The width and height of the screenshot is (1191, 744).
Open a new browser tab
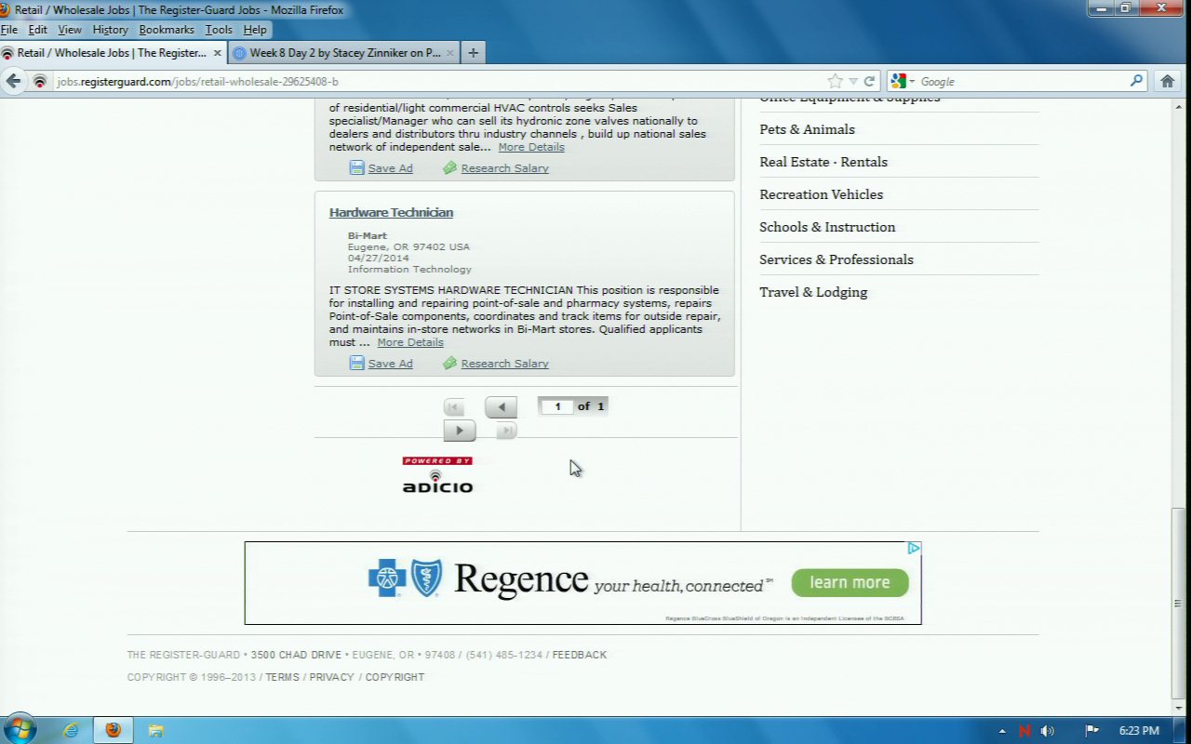pos(473,53)
